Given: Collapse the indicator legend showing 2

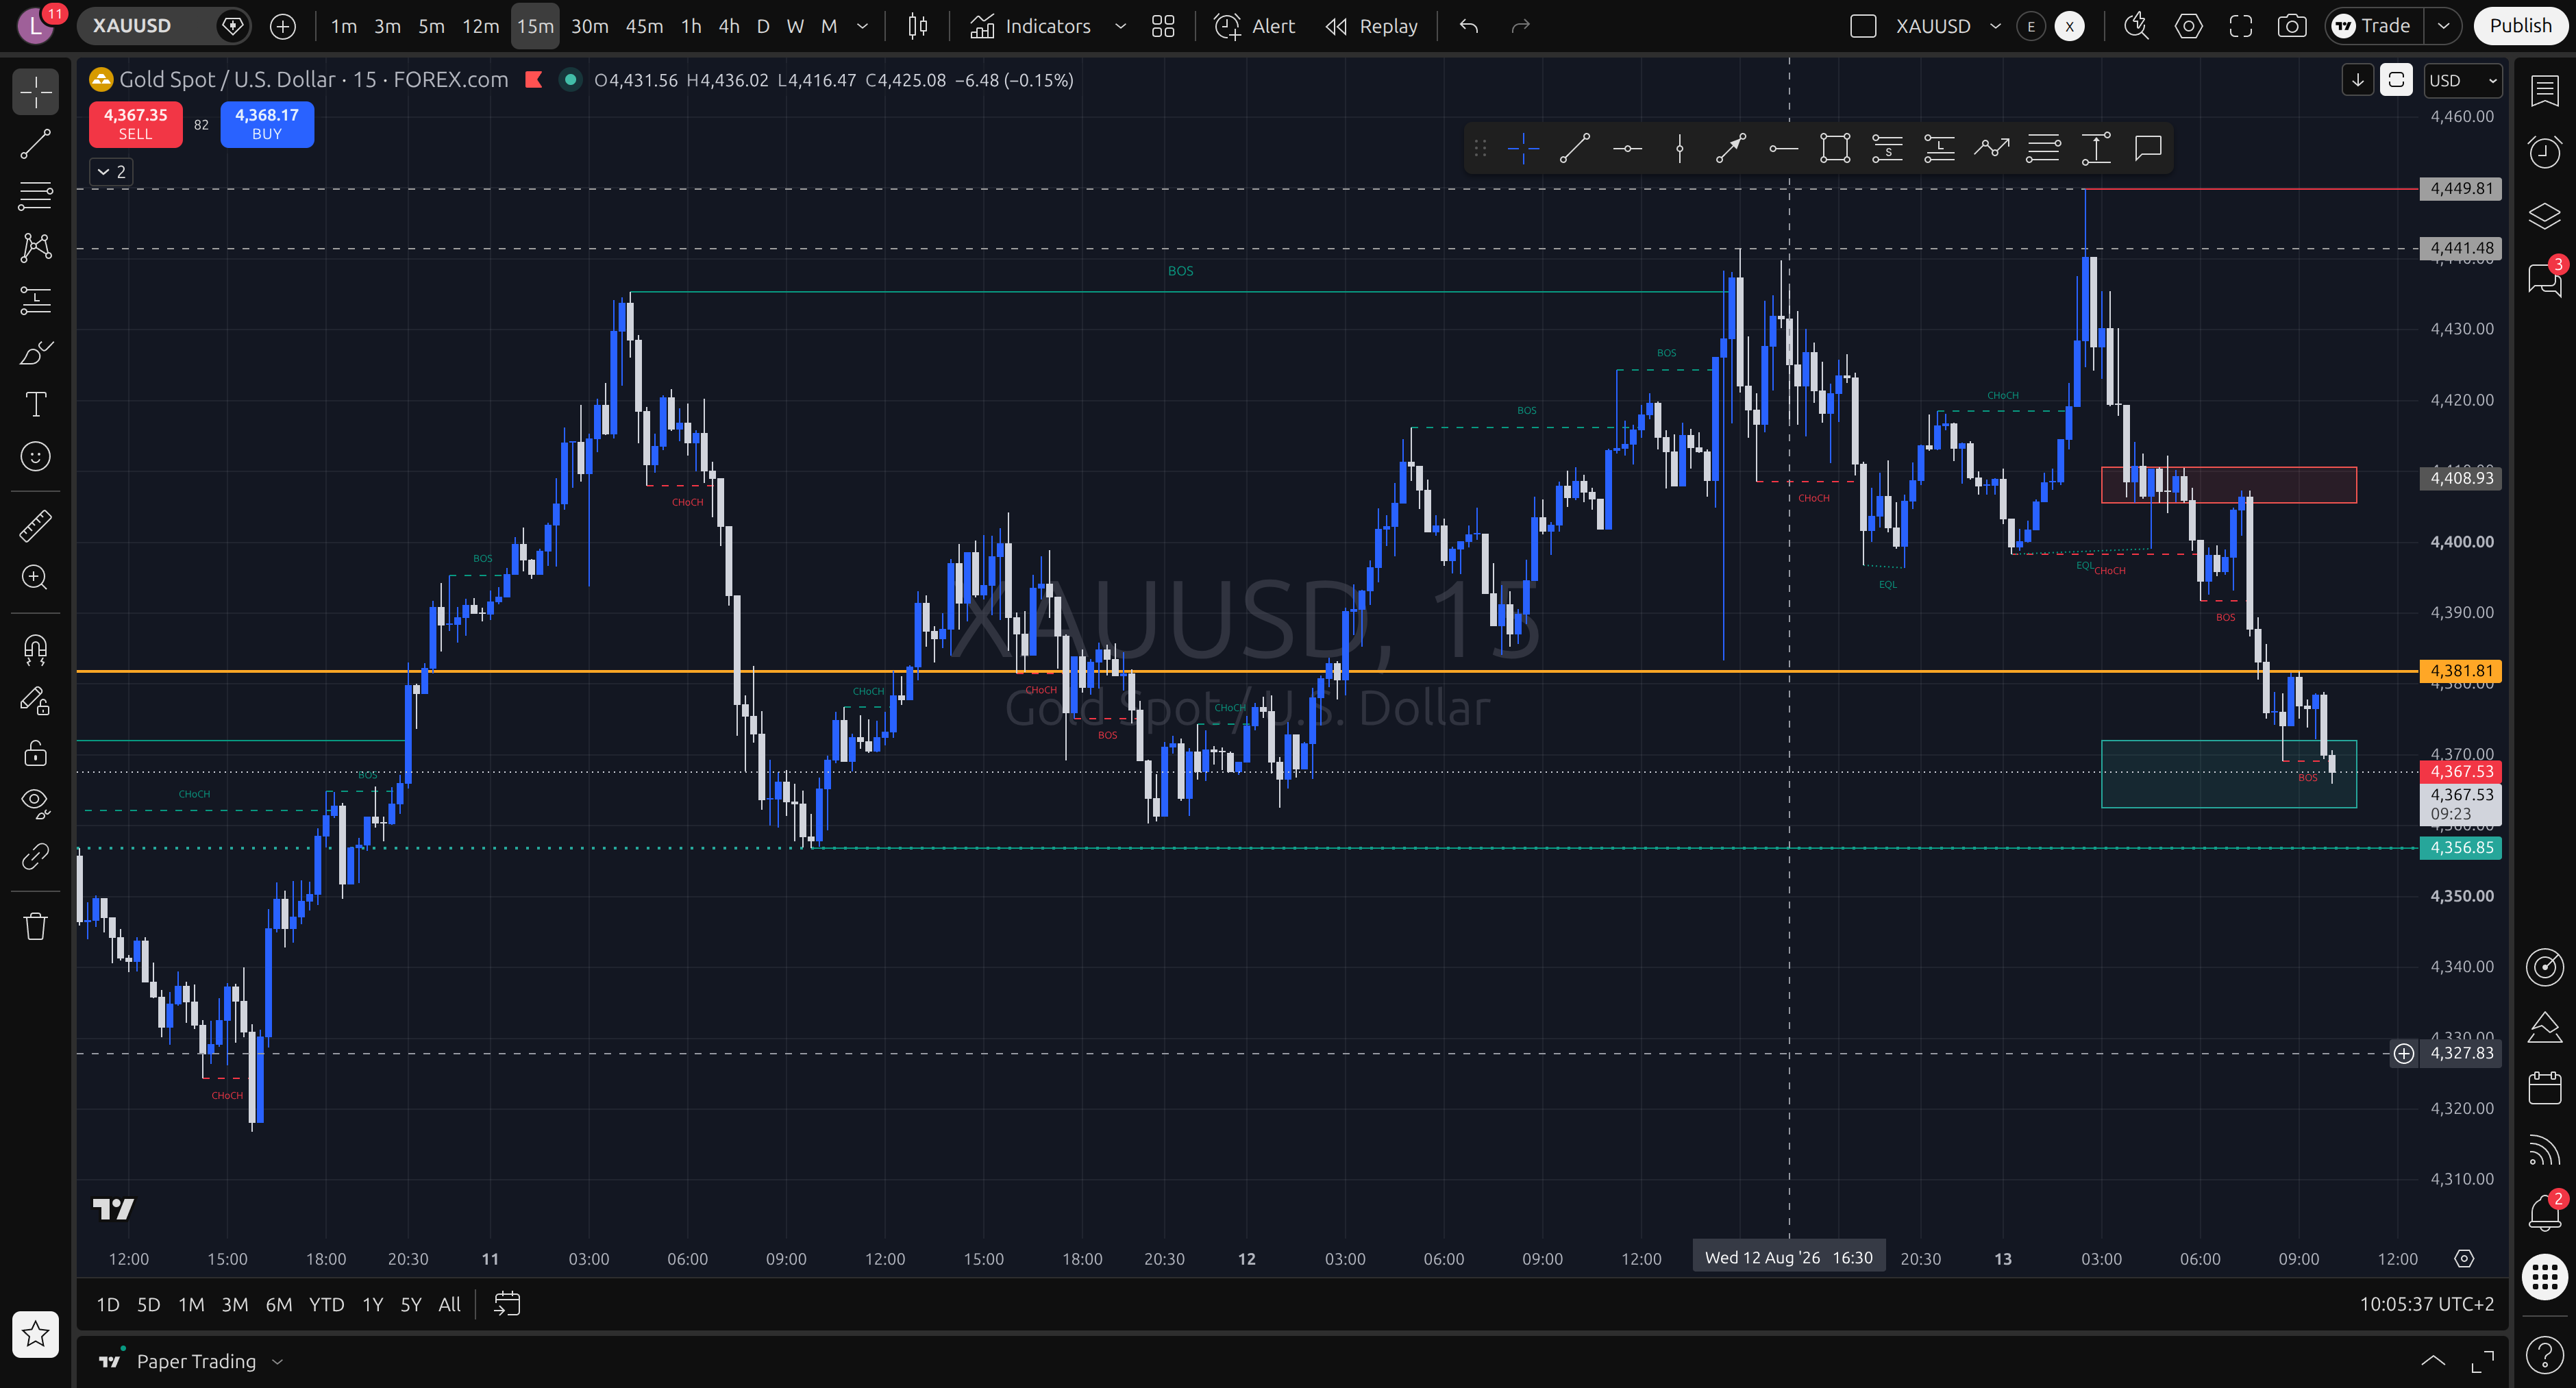Looking at the screenshot, I should pyautogui.click(x=111, y=172).
